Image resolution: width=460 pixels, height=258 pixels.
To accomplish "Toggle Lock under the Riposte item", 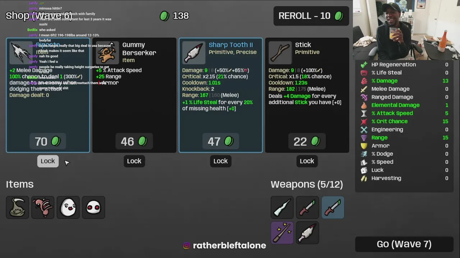I will (48, 161).
